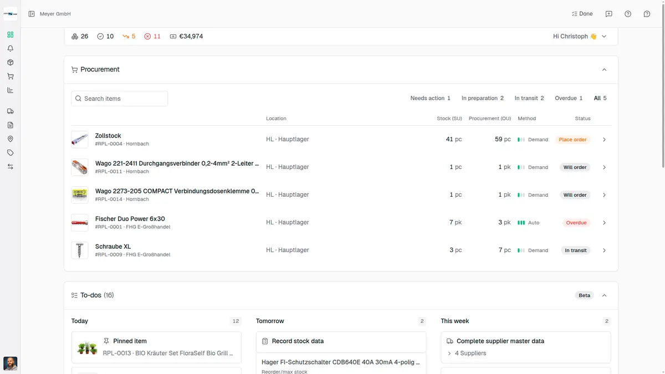Screen dimensions: 665x374
Task: Open the tags icon in sidebar
Action: [10, 153]
